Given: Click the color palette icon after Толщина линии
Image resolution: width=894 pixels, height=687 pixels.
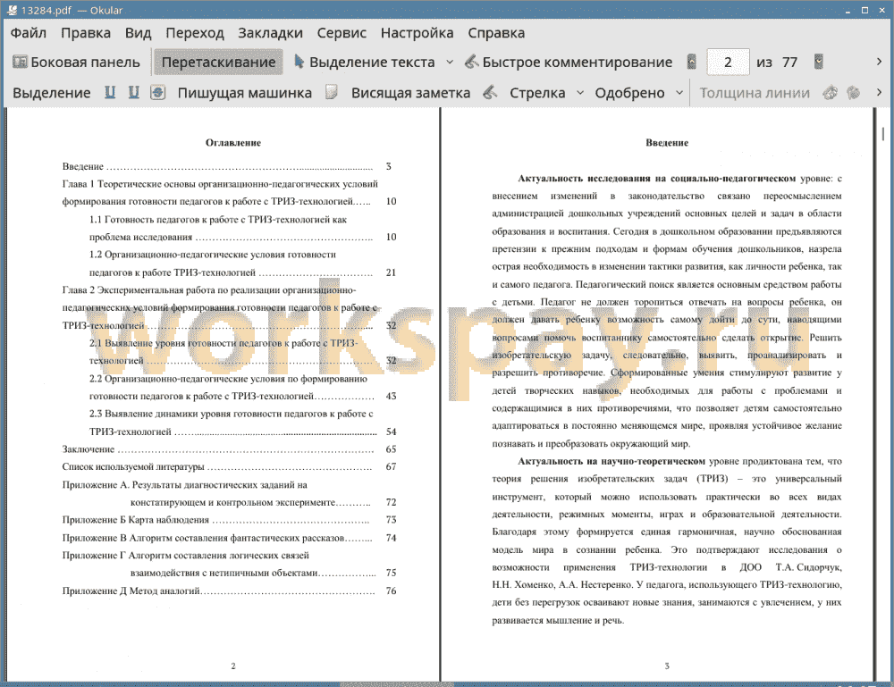Looking at the screenshot, I should (831, 92).
